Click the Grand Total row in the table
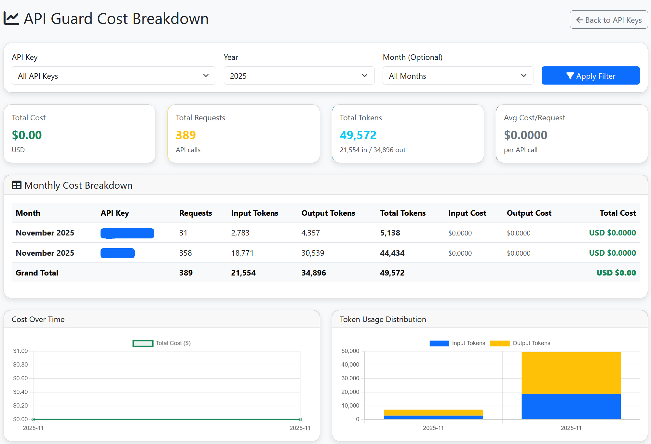 (x=325, y=273)
